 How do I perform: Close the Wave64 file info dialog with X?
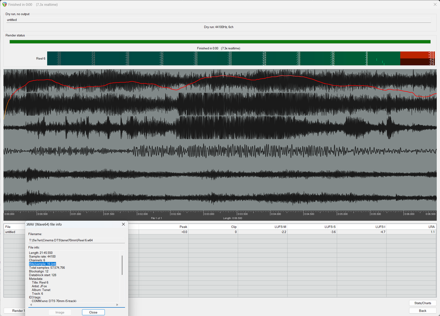coord(123,224)
